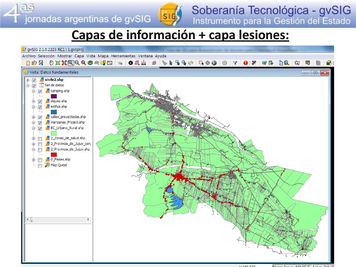Select the Information tool icon

(x=131, y=63)
